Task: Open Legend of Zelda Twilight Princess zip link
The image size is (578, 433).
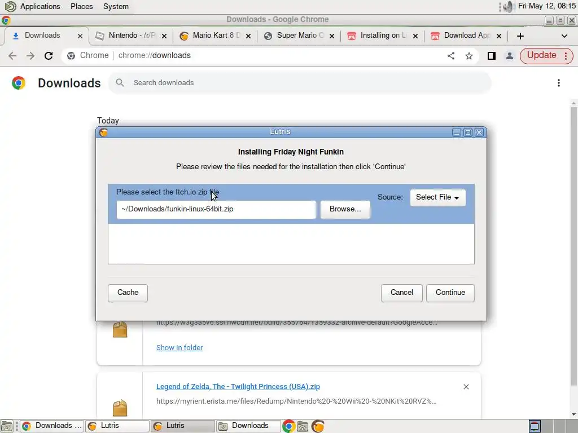Action: pos(238,387)
